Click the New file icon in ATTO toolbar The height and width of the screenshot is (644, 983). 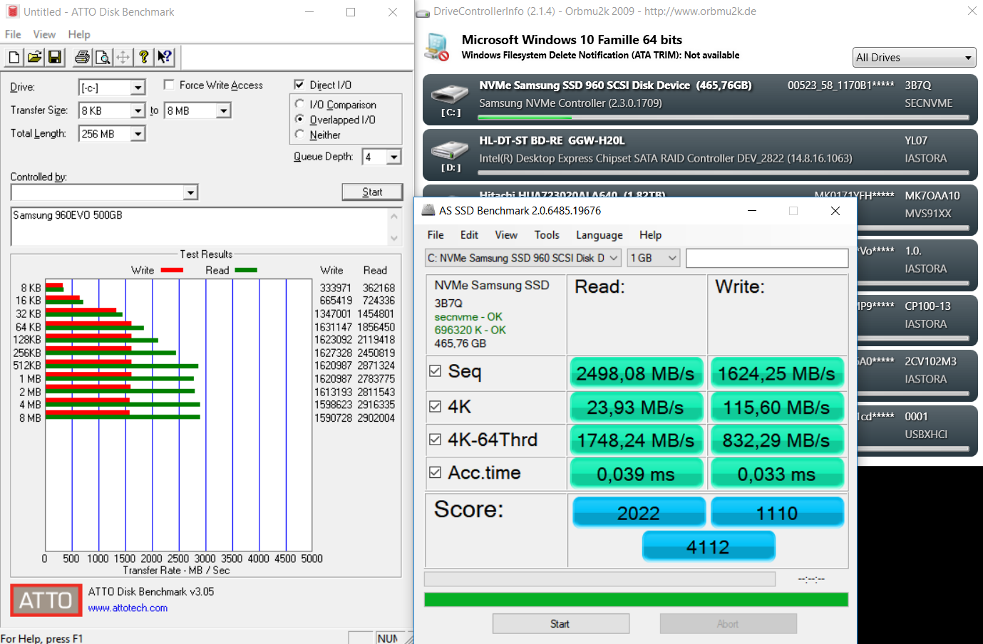pyautogui.click(x=14, y=57)
